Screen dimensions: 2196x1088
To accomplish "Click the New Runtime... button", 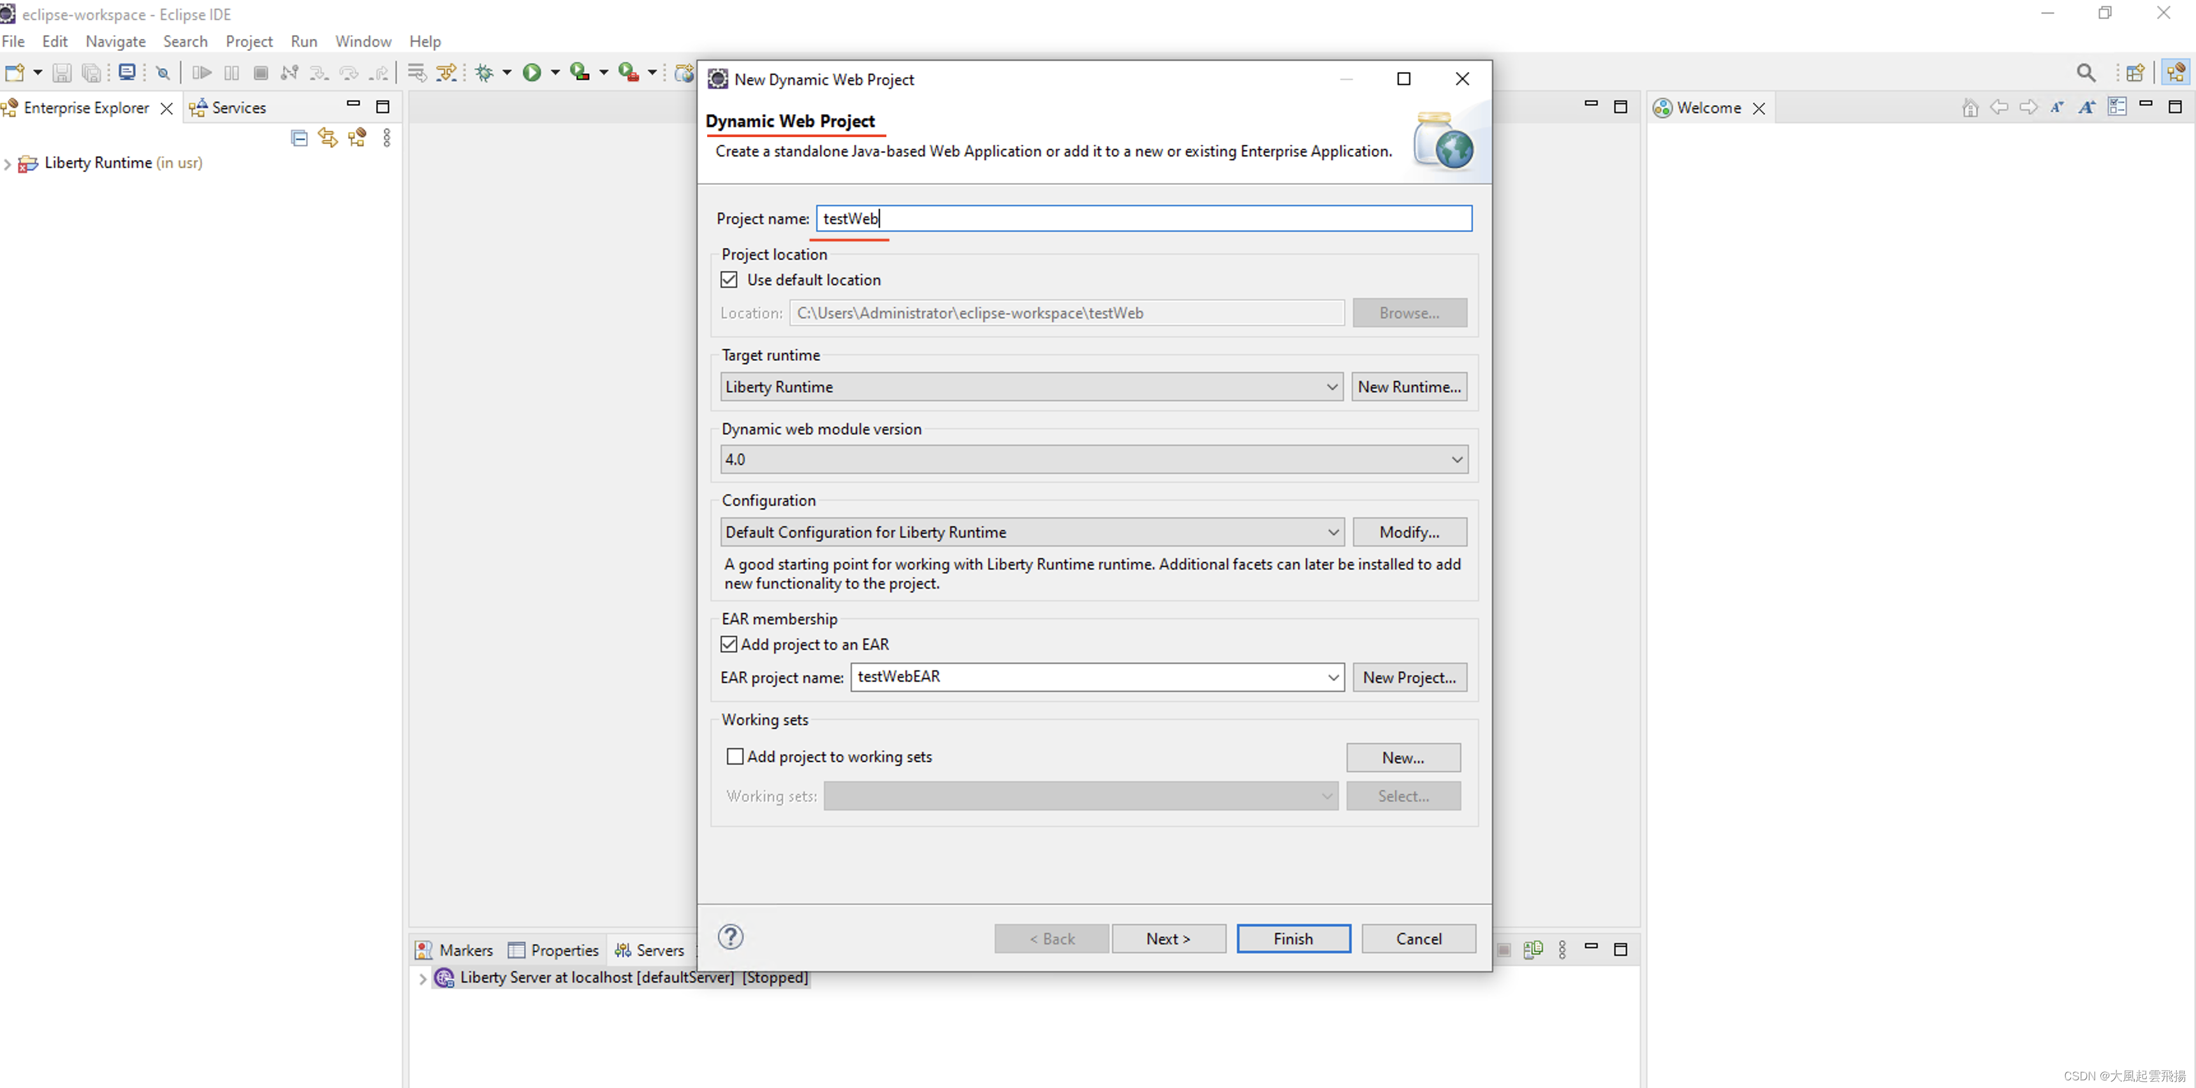I will coord(1409,387).
